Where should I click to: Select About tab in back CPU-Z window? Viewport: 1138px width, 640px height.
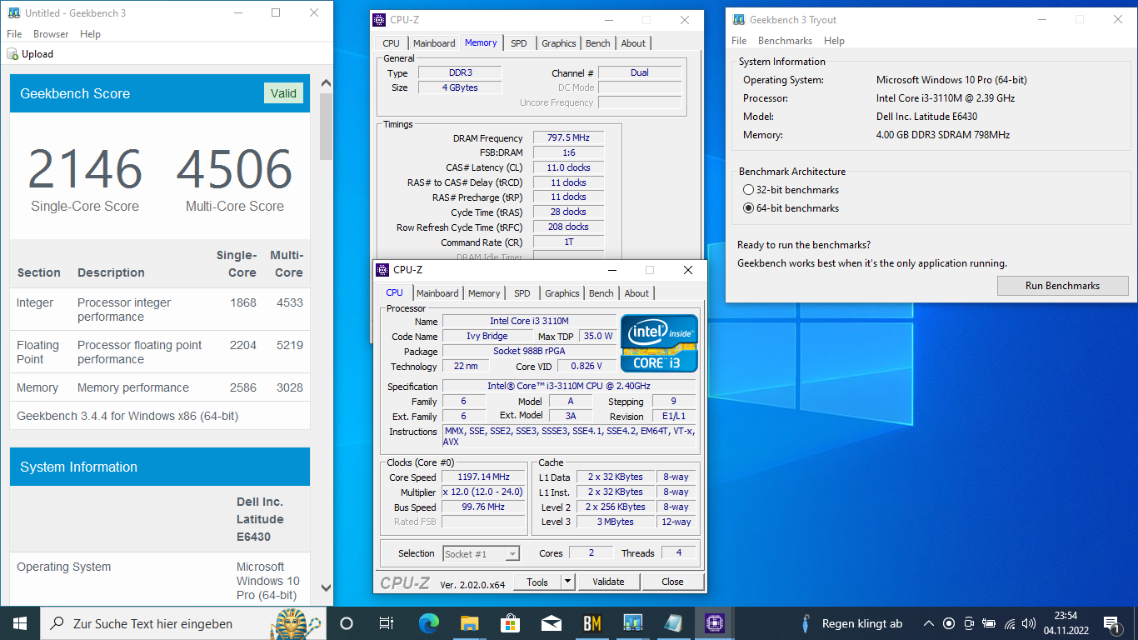click(x=633, y=43)
